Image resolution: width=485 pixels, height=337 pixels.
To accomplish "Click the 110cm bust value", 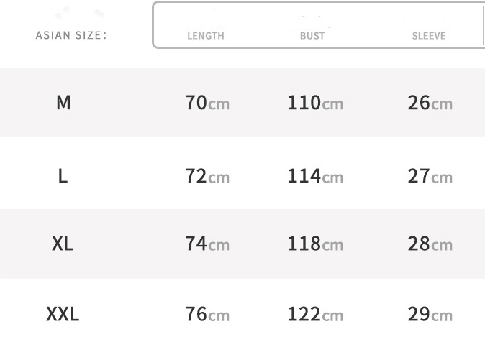I will (x=315, y=103).
